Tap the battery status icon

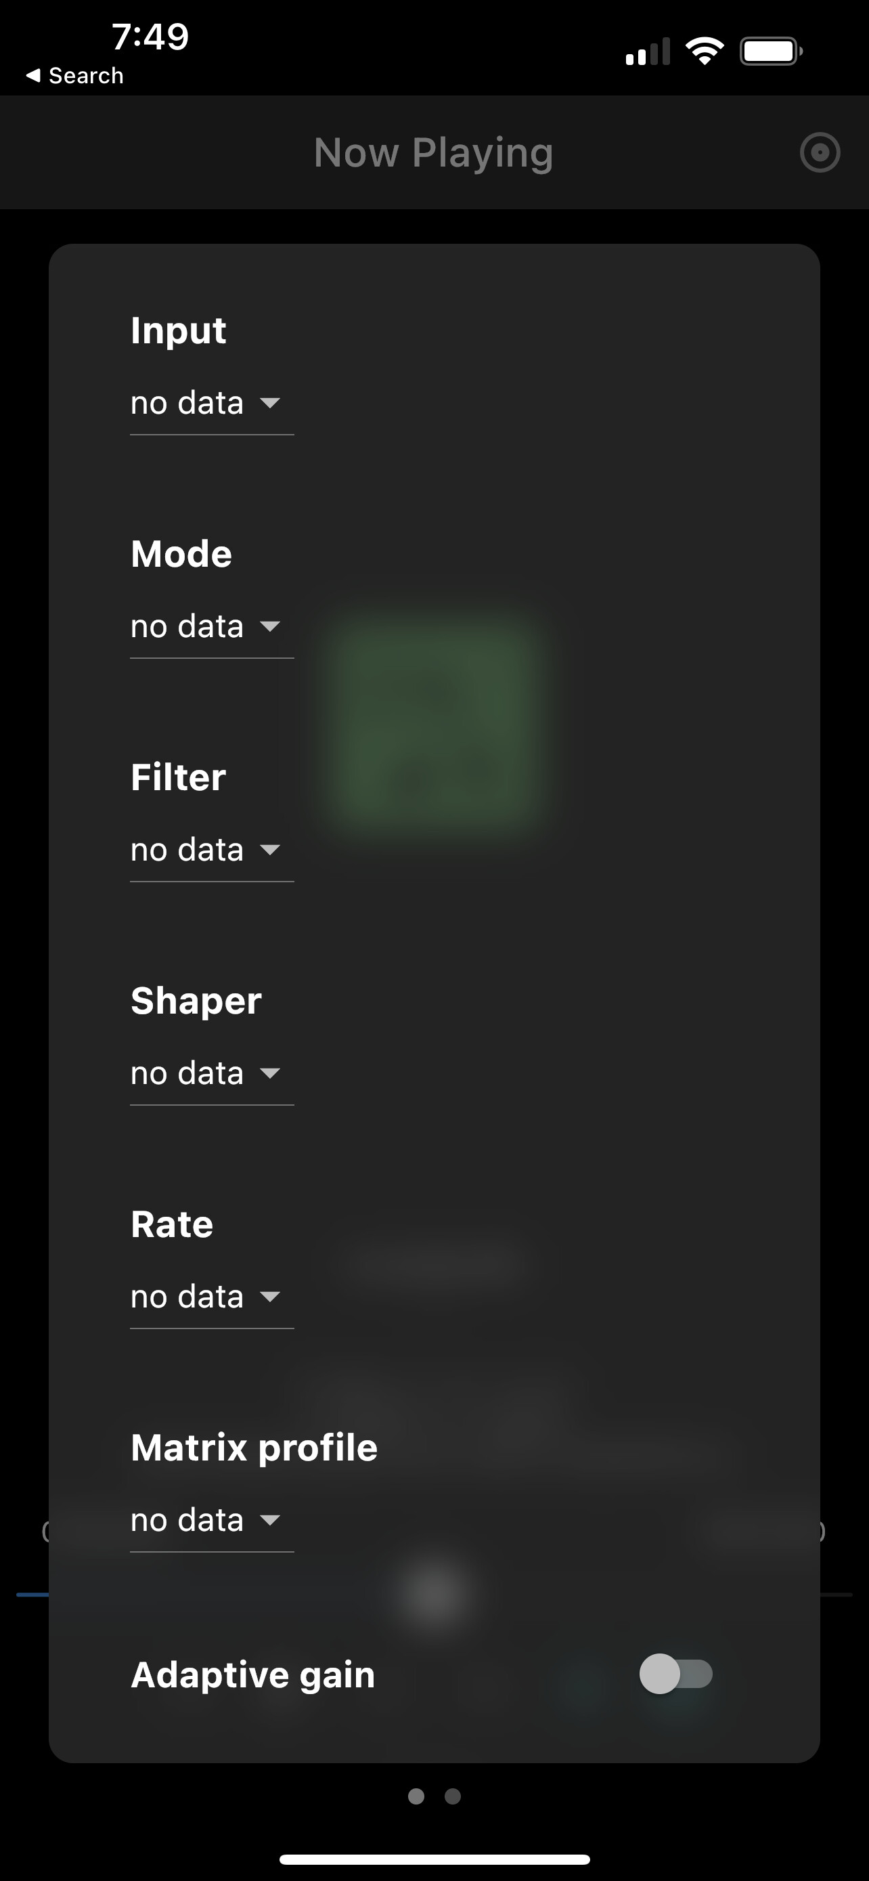(x=770, y=51)
